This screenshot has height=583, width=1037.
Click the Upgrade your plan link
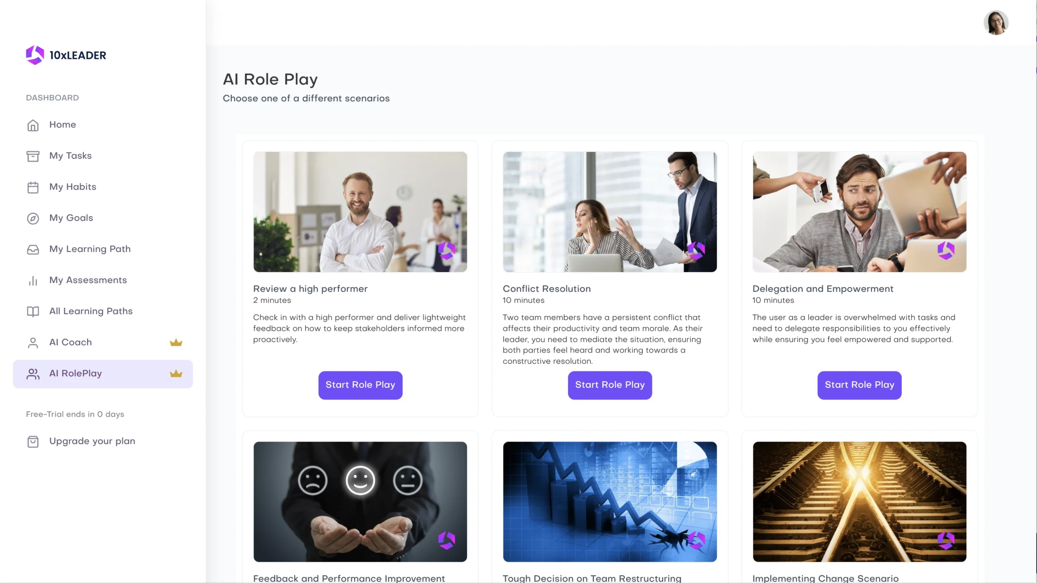pyautogui.click(x=92, y=441)
